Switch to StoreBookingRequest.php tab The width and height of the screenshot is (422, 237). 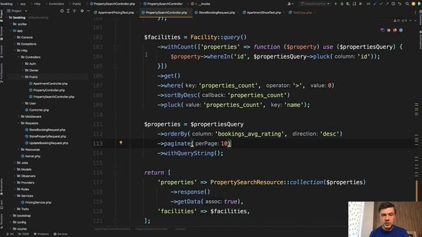point(215,13)
